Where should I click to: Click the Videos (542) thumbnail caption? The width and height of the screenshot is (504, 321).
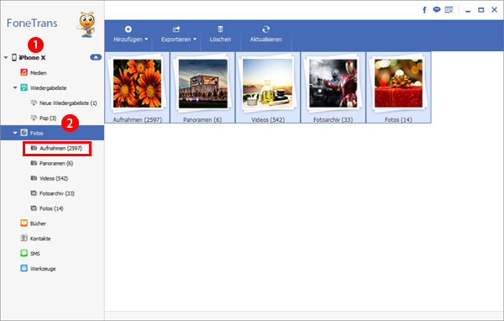[268, 119]
